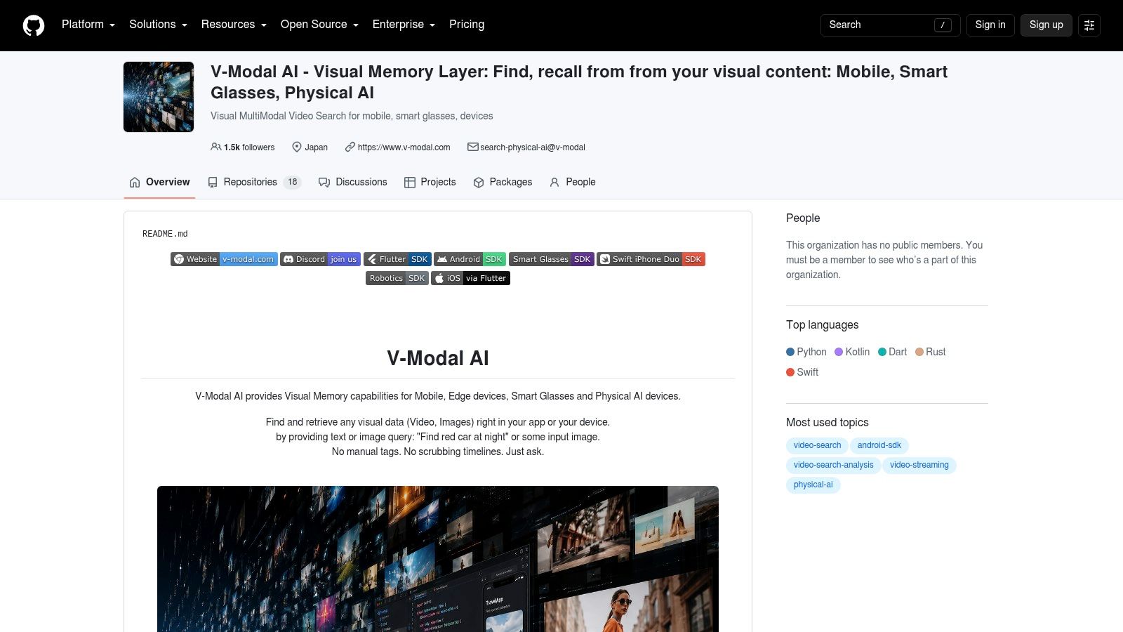Click the search-physical-ai@v-modal email link
The width and height of the screenshot is (1123, 632).
[532, 147]
